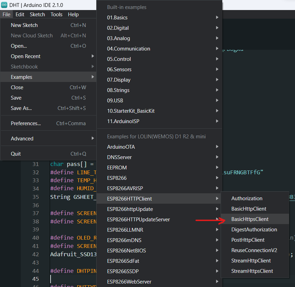Expand ESP8266SdFat examples
295x287 pixels.
click(x=159, y=261)
